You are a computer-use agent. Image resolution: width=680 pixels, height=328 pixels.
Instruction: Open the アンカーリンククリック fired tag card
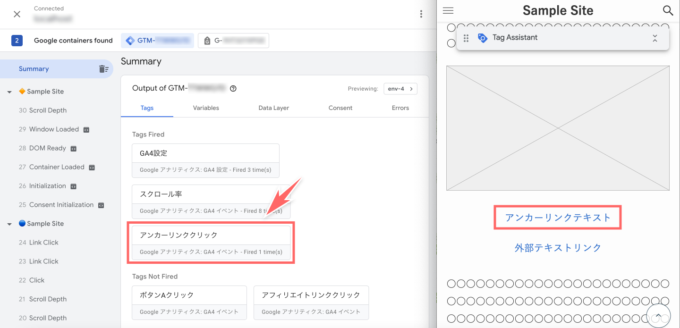pyautogui.click(x=211, y=243)
